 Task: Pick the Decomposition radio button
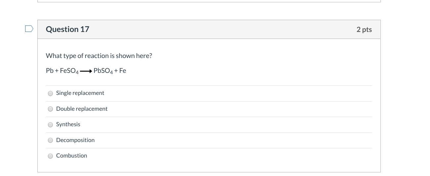[x=51, y=140]
